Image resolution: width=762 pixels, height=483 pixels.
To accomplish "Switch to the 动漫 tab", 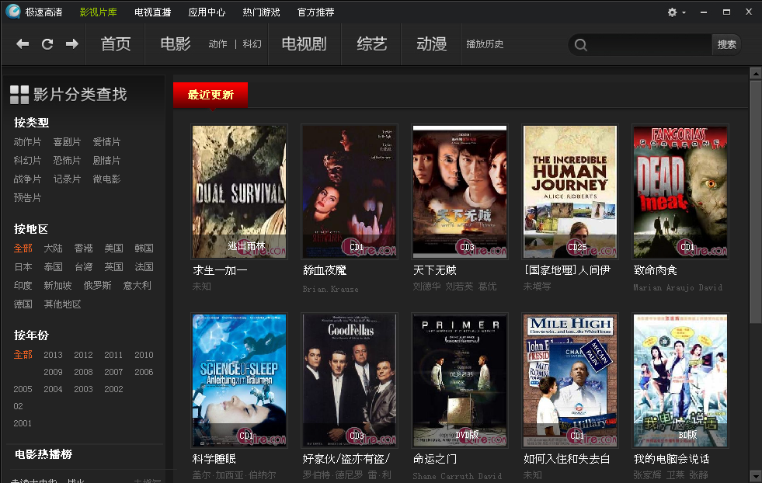I will [x=431, y=44].
